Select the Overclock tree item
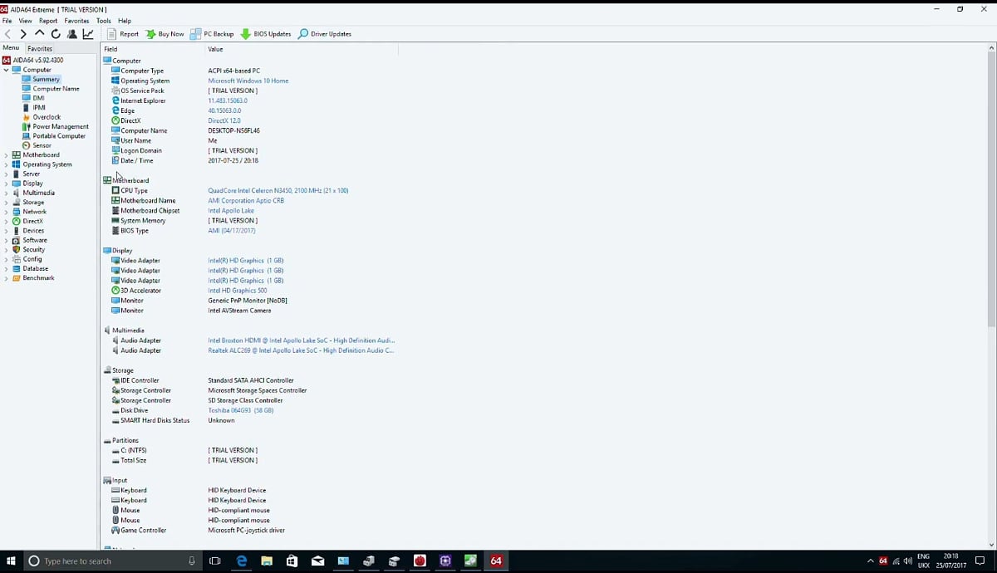Screen dimensions: 997x573 tap(47, 117)
